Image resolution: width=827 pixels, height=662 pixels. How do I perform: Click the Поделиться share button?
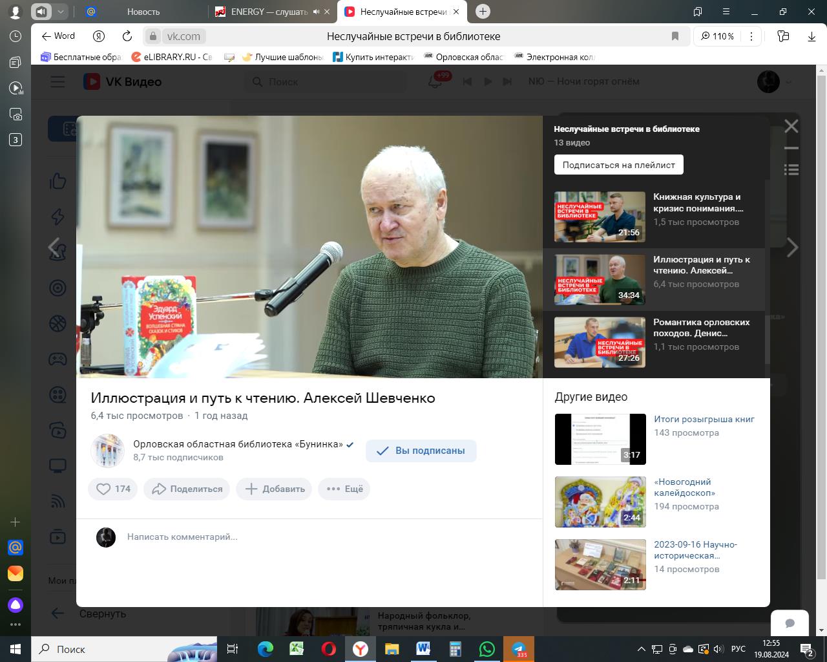pos(187,489)
